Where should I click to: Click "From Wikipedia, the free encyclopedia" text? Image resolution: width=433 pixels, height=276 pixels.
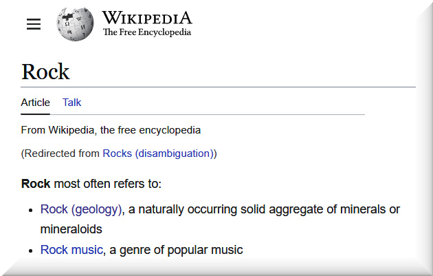pos(111,130)
